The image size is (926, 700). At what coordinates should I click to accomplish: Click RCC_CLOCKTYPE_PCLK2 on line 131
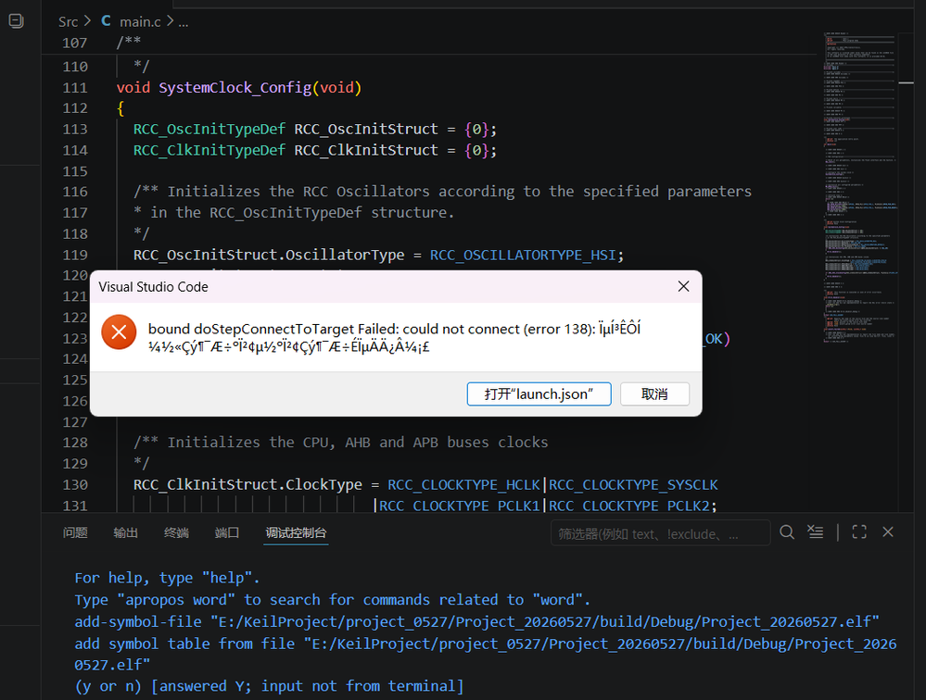pyautogui.click(x=628, y=506)
